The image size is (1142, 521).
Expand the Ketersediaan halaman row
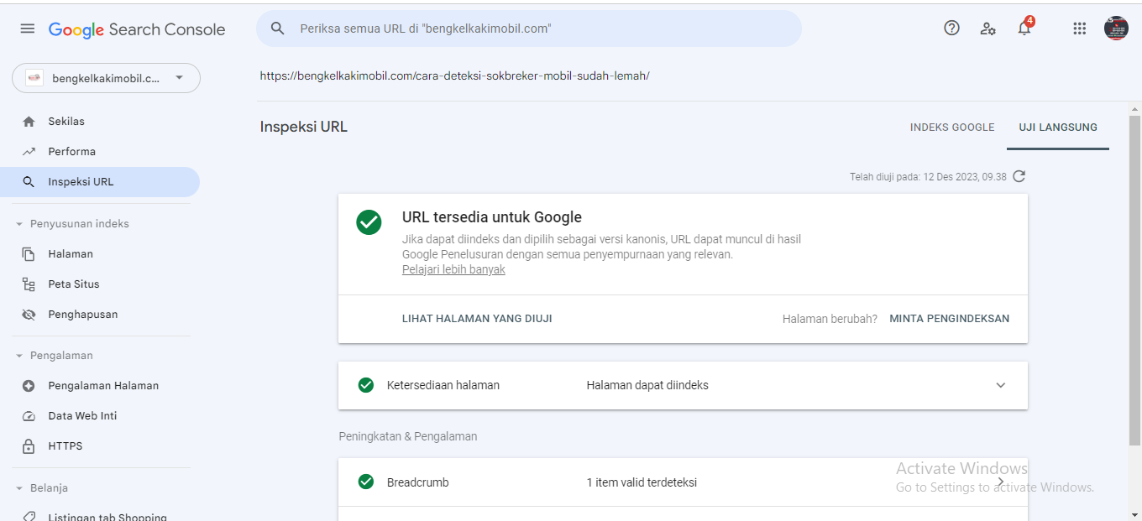pyautogui.click(x=1000, y=385)
